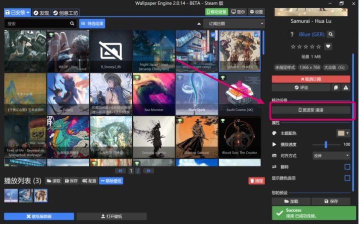
Task: Open the Settings (设置) menu
Action: pyautogui.click(x=256, y=11)
